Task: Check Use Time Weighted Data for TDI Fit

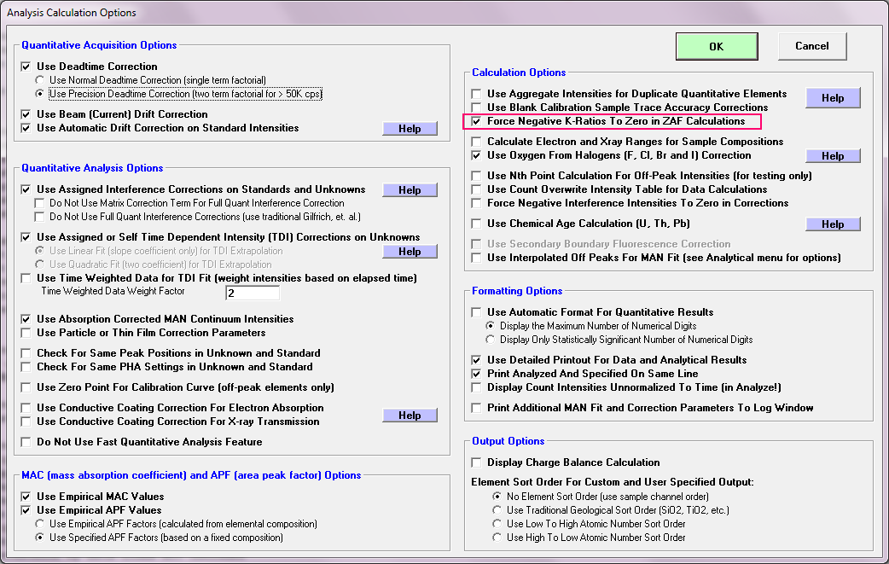Action: pyautogui.click(x=26, y=278)
